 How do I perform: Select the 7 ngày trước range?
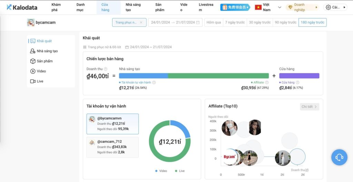(x=235, y=22)
